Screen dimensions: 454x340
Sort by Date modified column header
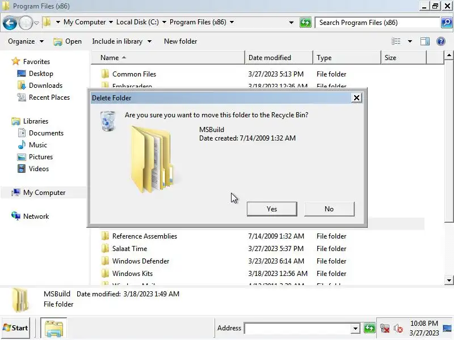279,58
